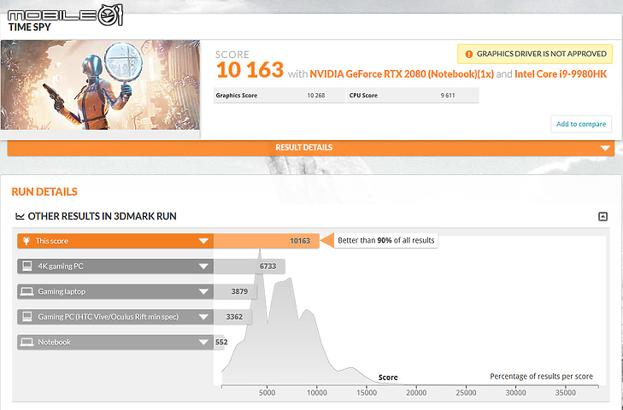Click the Better than 90% of all results tooltip
The width and height of the screenshot is (623, 410).
385,240
